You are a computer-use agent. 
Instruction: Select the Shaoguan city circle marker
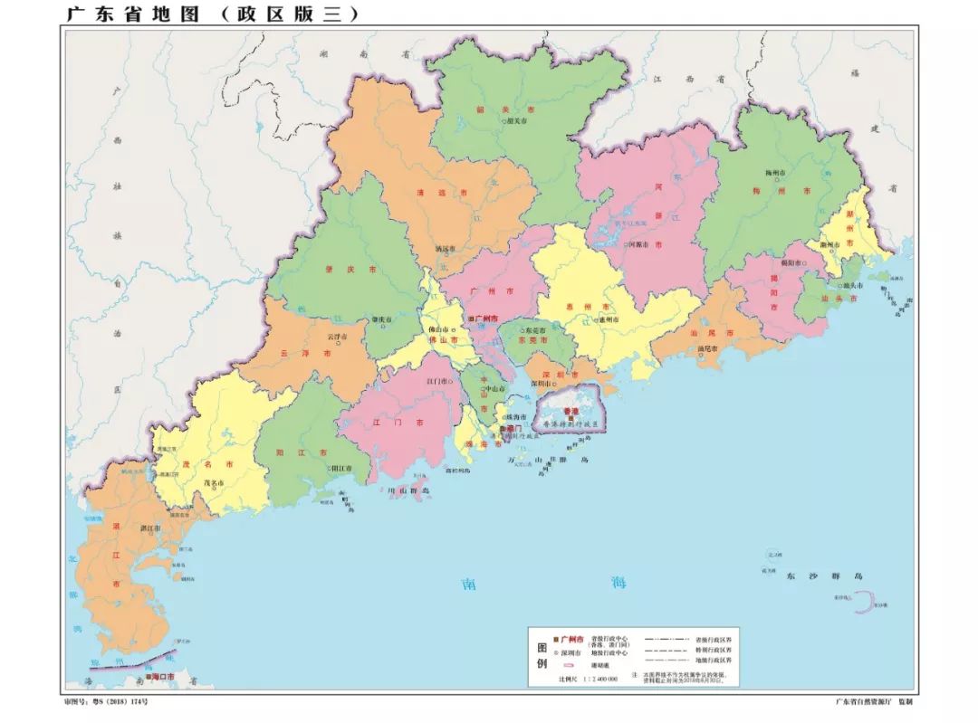pyautogui.click(x=505, y=120)
